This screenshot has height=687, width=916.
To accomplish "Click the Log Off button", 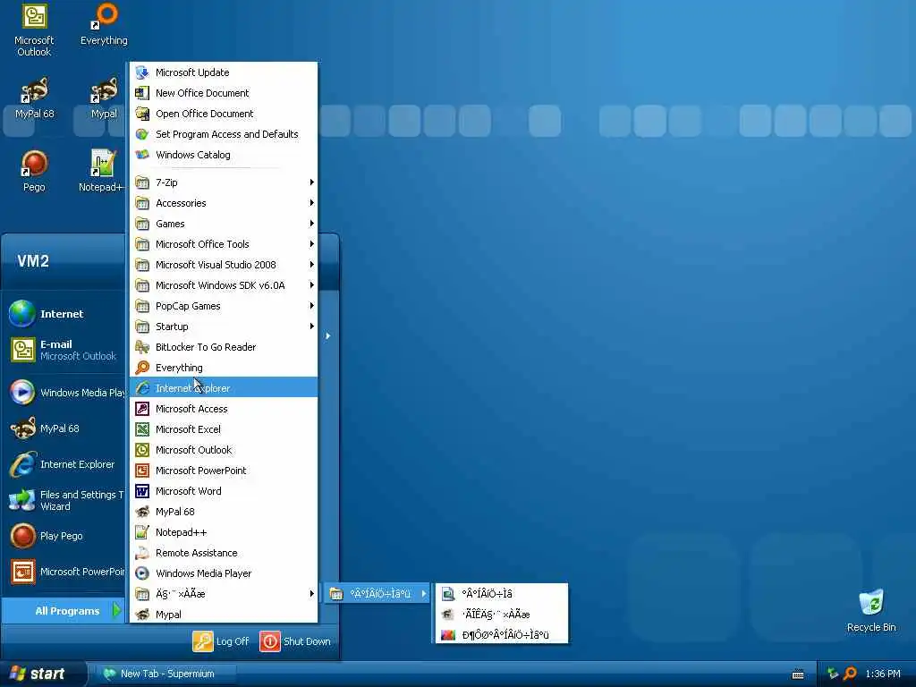I will pyautogui.click(x=222, y=641).
